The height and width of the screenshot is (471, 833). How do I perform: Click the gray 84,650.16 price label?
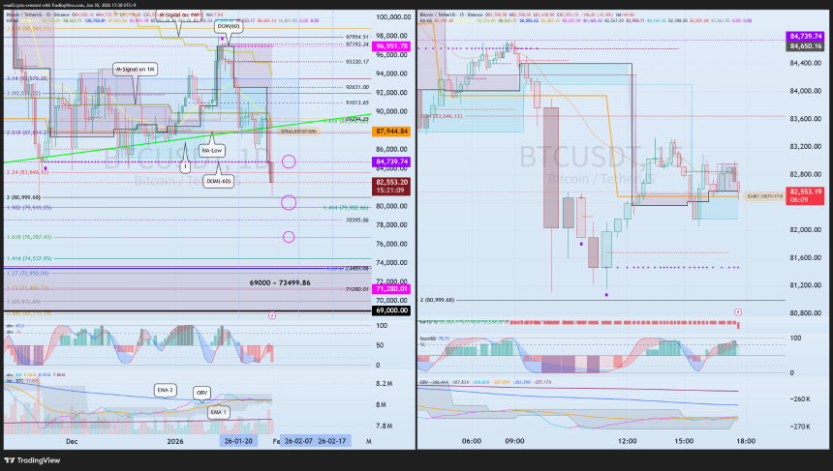(x=805, y=46)
